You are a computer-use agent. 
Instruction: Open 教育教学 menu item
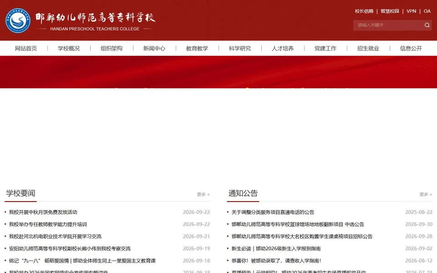(197, 48)
